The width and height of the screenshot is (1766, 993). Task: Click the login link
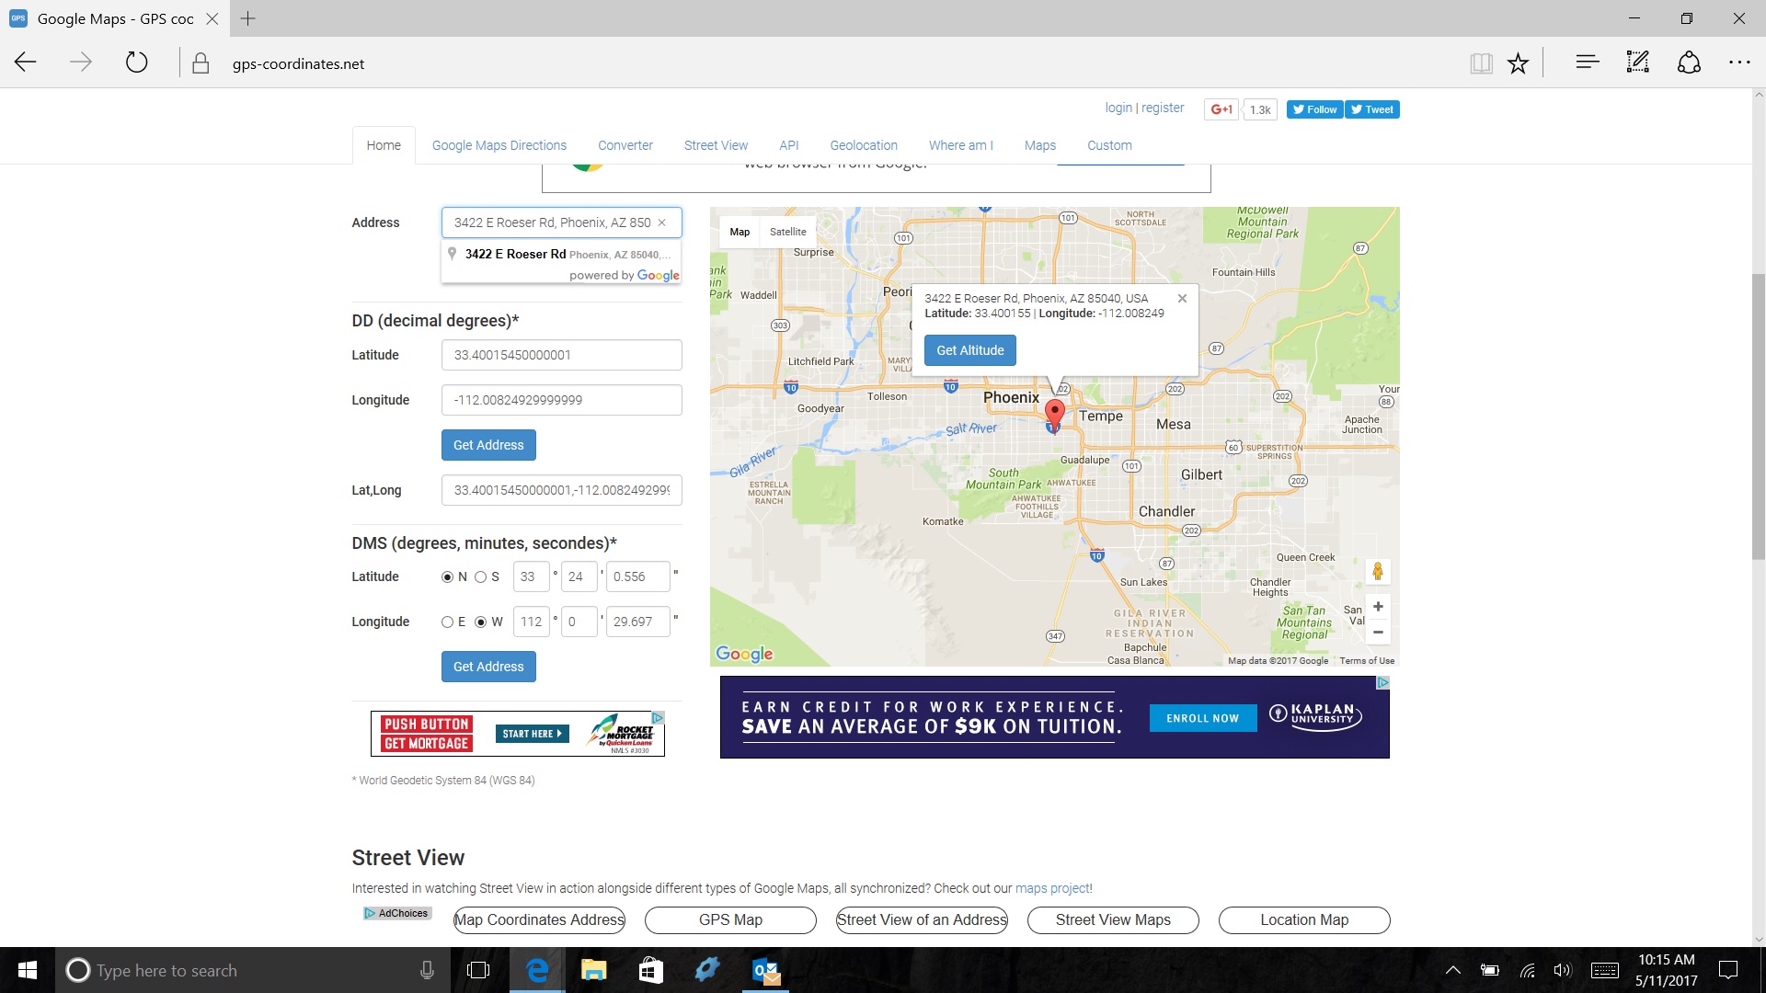coord(1118,108)
